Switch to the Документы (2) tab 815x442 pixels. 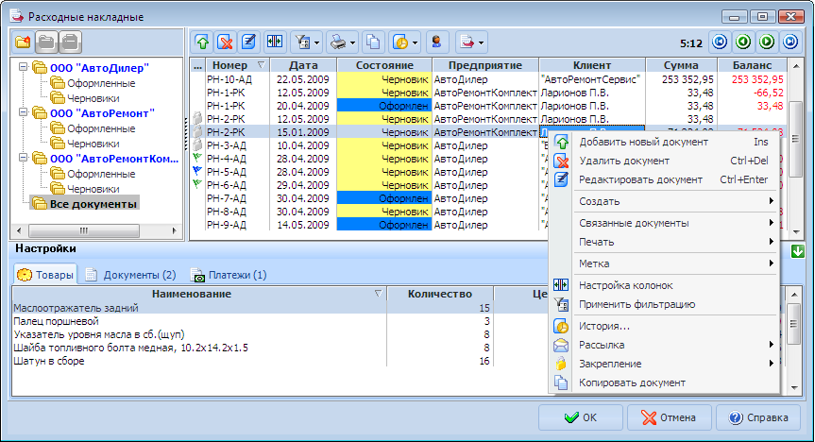(131, 275)
